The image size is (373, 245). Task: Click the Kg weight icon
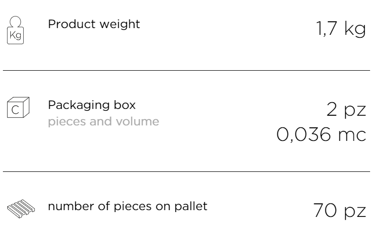[16, 30]
